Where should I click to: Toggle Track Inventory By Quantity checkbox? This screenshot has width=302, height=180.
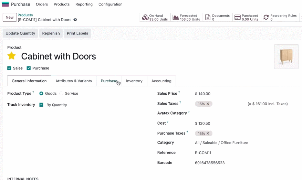[x=41, y=105]
